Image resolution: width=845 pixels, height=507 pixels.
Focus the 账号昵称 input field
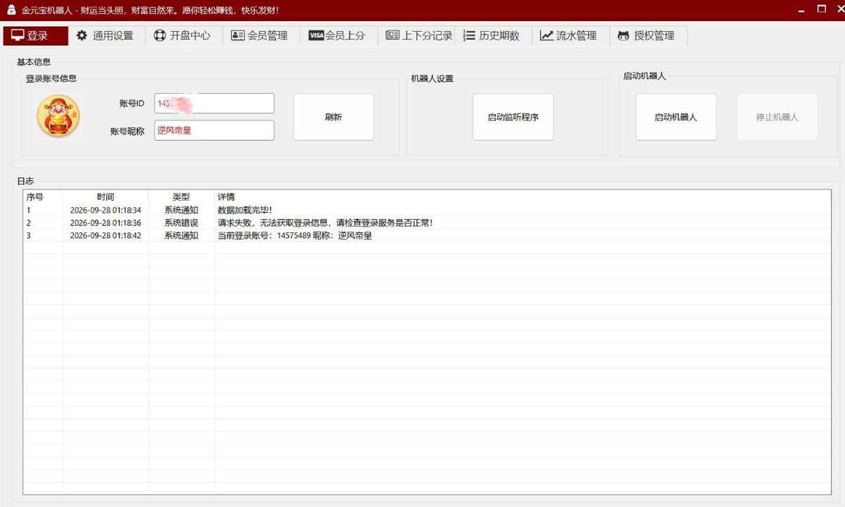pos(214,130)
